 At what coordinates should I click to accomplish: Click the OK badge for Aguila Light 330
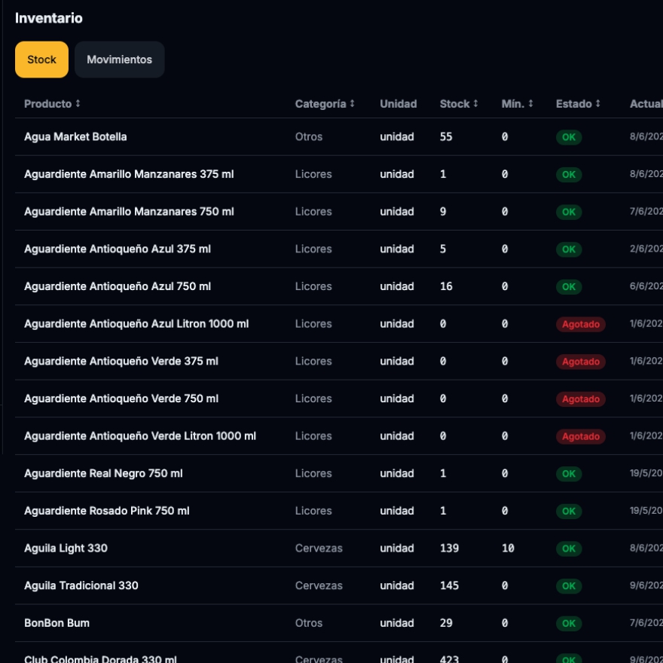[x=569, y=548]
